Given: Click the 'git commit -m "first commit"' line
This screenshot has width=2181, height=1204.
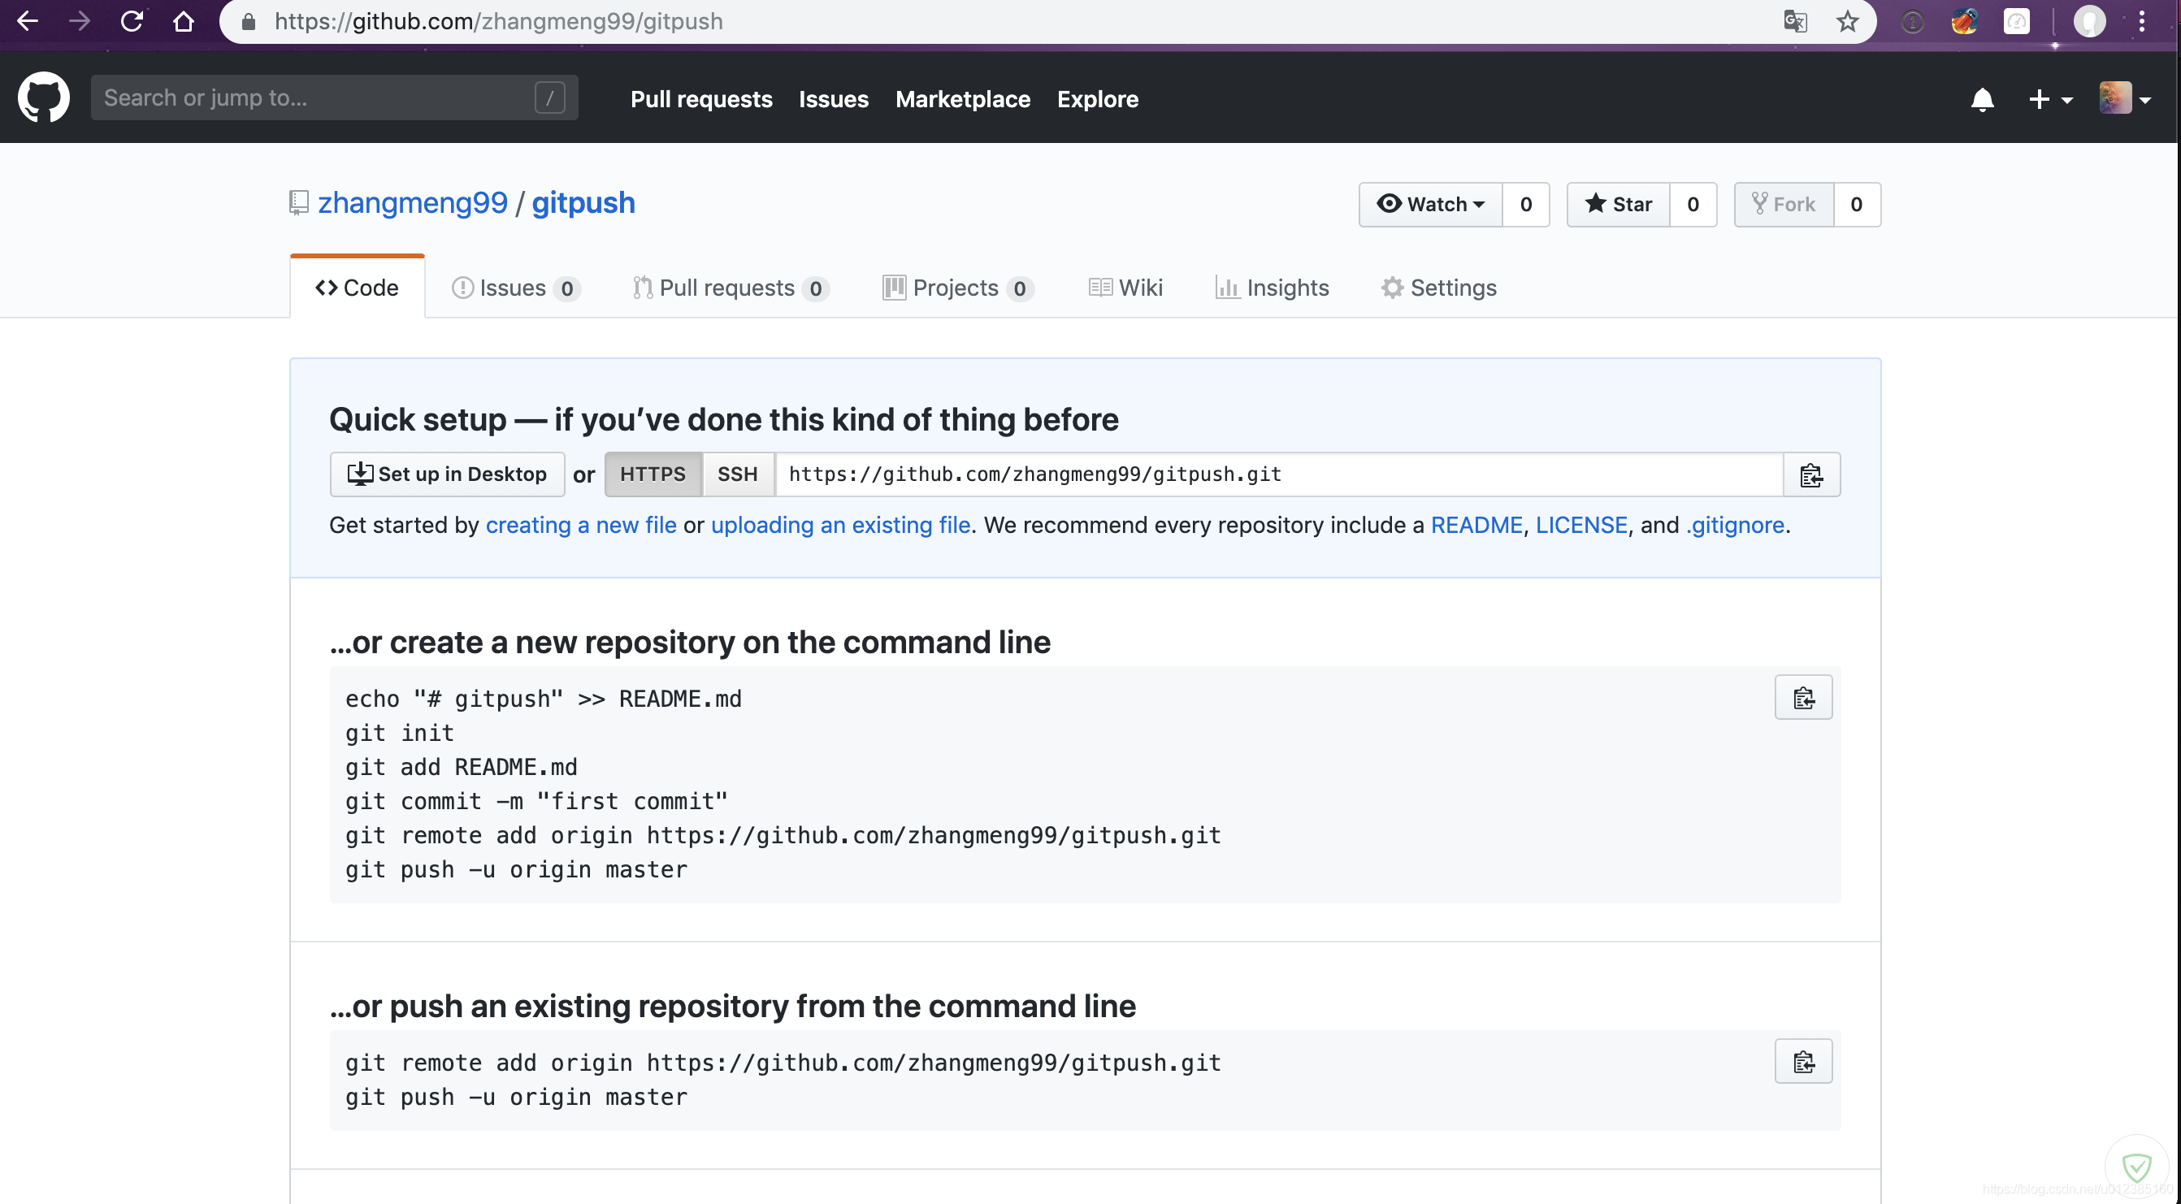Looking at the screenshot, I should pos(536,801).
